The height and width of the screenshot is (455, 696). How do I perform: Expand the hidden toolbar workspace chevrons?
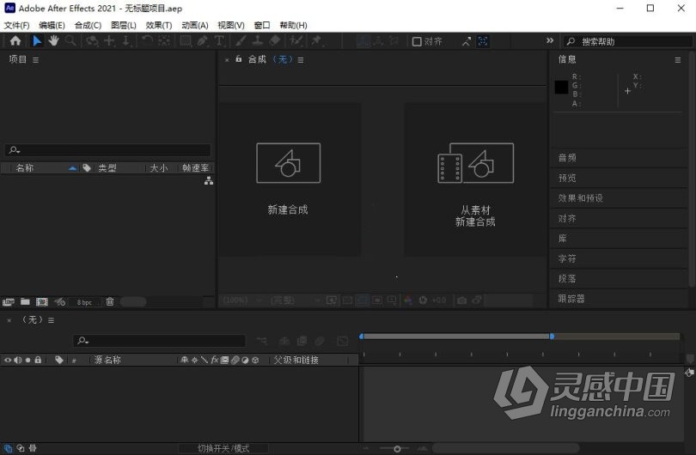550,41
